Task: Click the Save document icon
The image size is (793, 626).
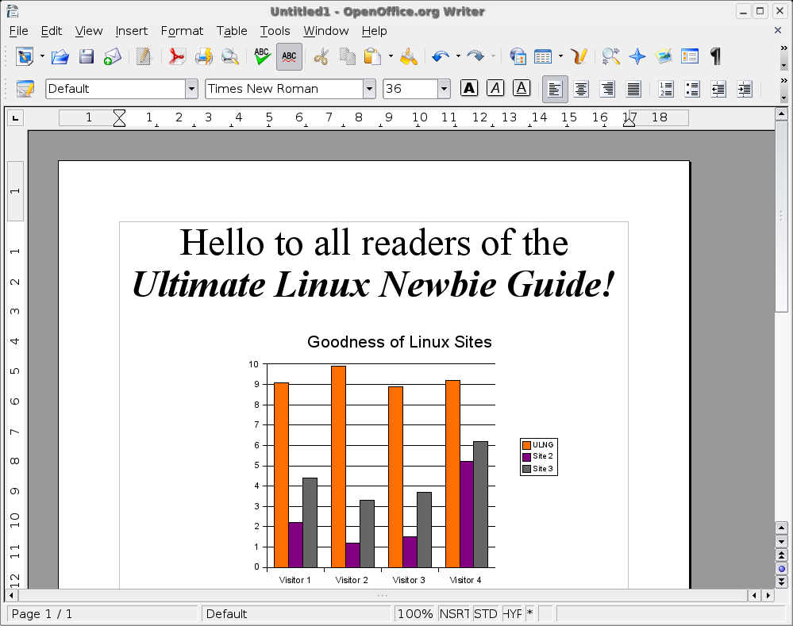Action: [x=87, y=56]
